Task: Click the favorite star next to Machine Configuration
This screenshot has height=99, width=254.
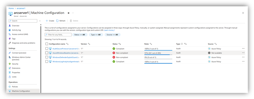Action: (x=68, y=13)
